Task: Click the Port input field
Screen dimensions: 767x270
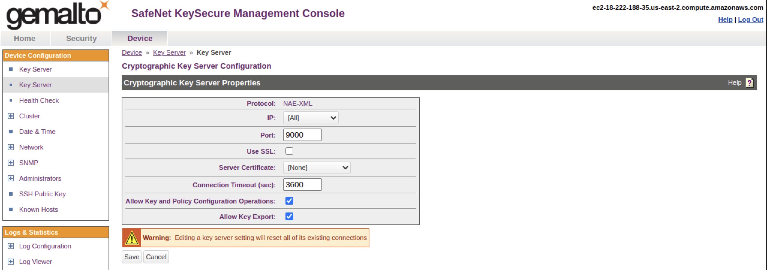Action: click(x=302, y=135)
